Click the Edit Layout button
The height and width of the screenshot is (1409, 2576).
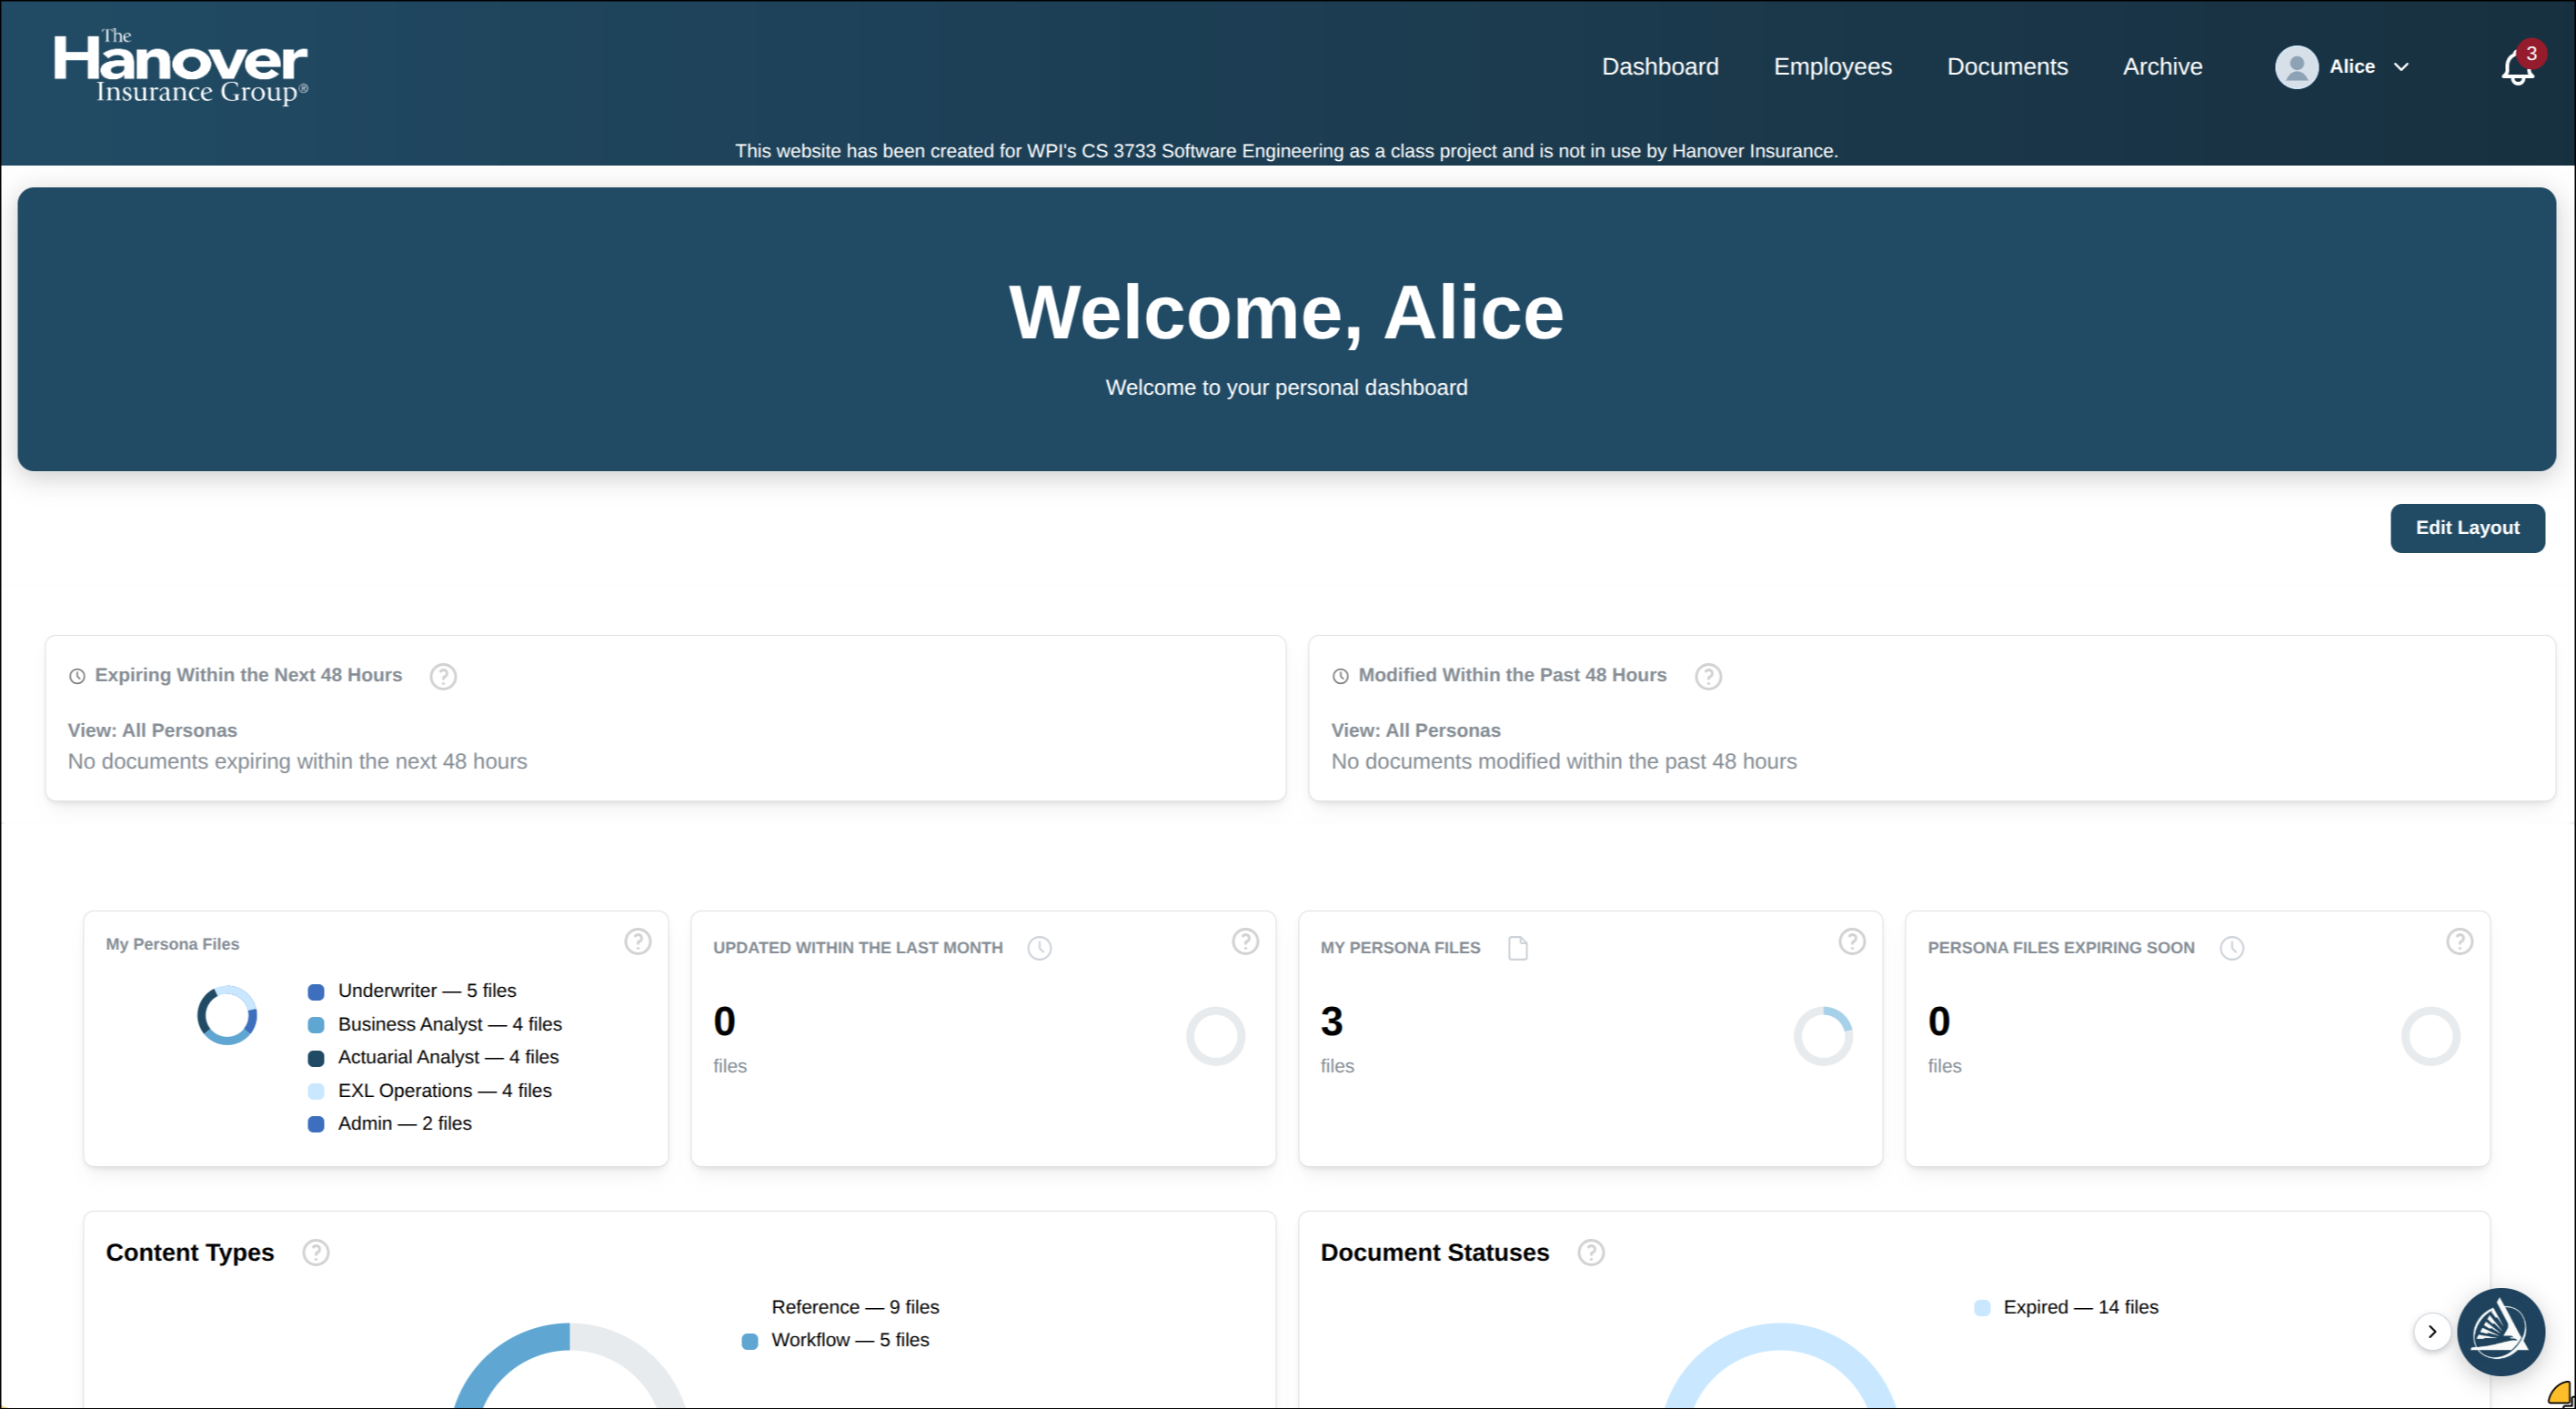(2467, 527)
